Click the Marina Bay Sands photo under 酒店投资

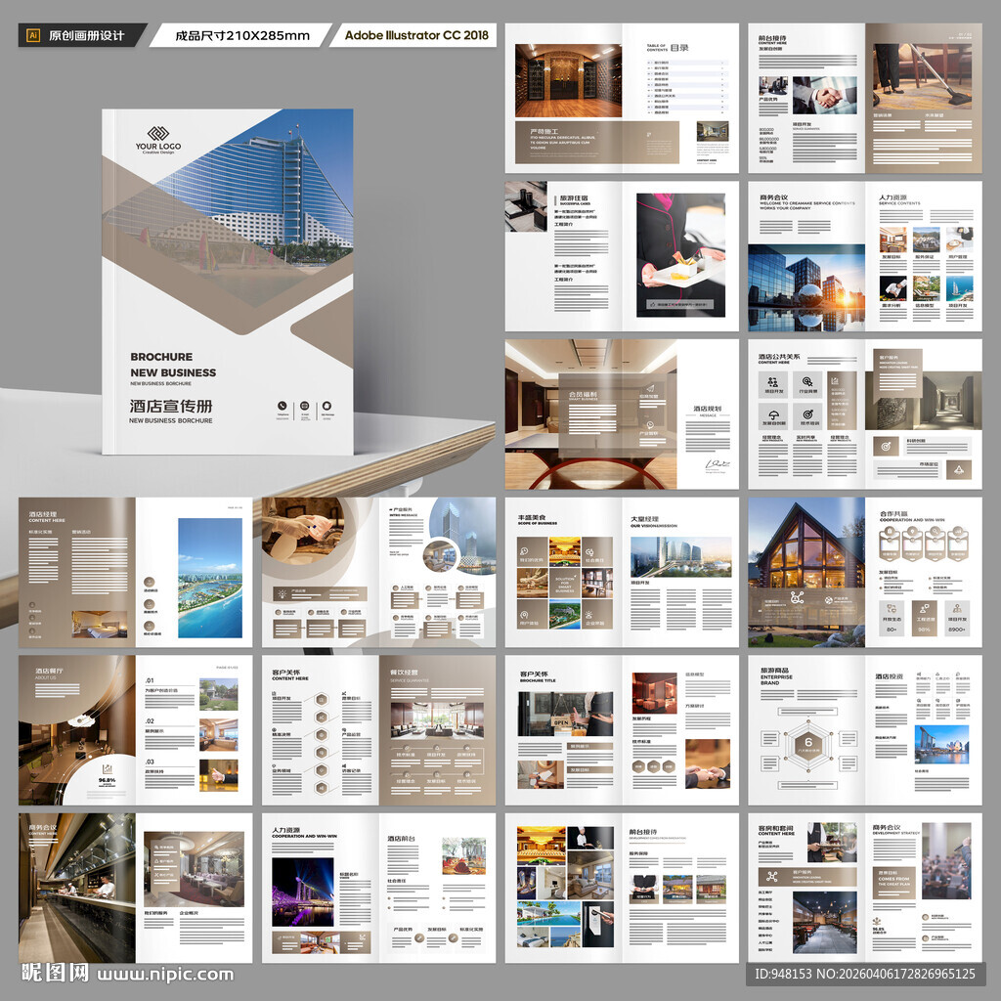[x=942, y=744]
